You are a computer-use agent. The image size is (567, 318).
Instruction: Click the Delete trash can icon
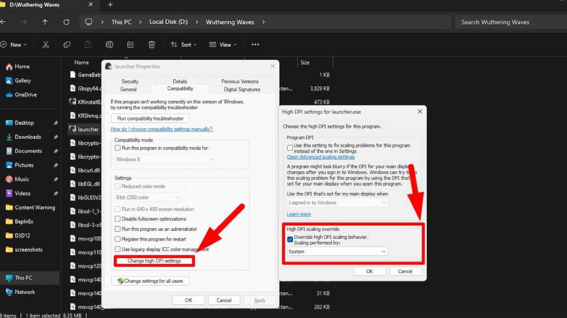coord(152,45)
